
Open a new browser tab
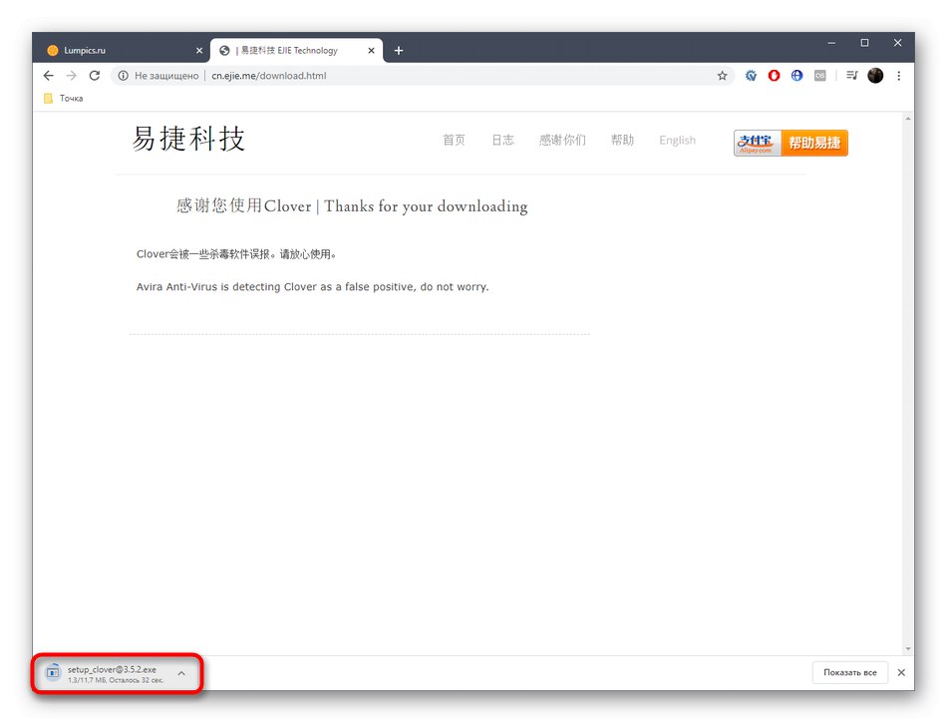point(398,51)
